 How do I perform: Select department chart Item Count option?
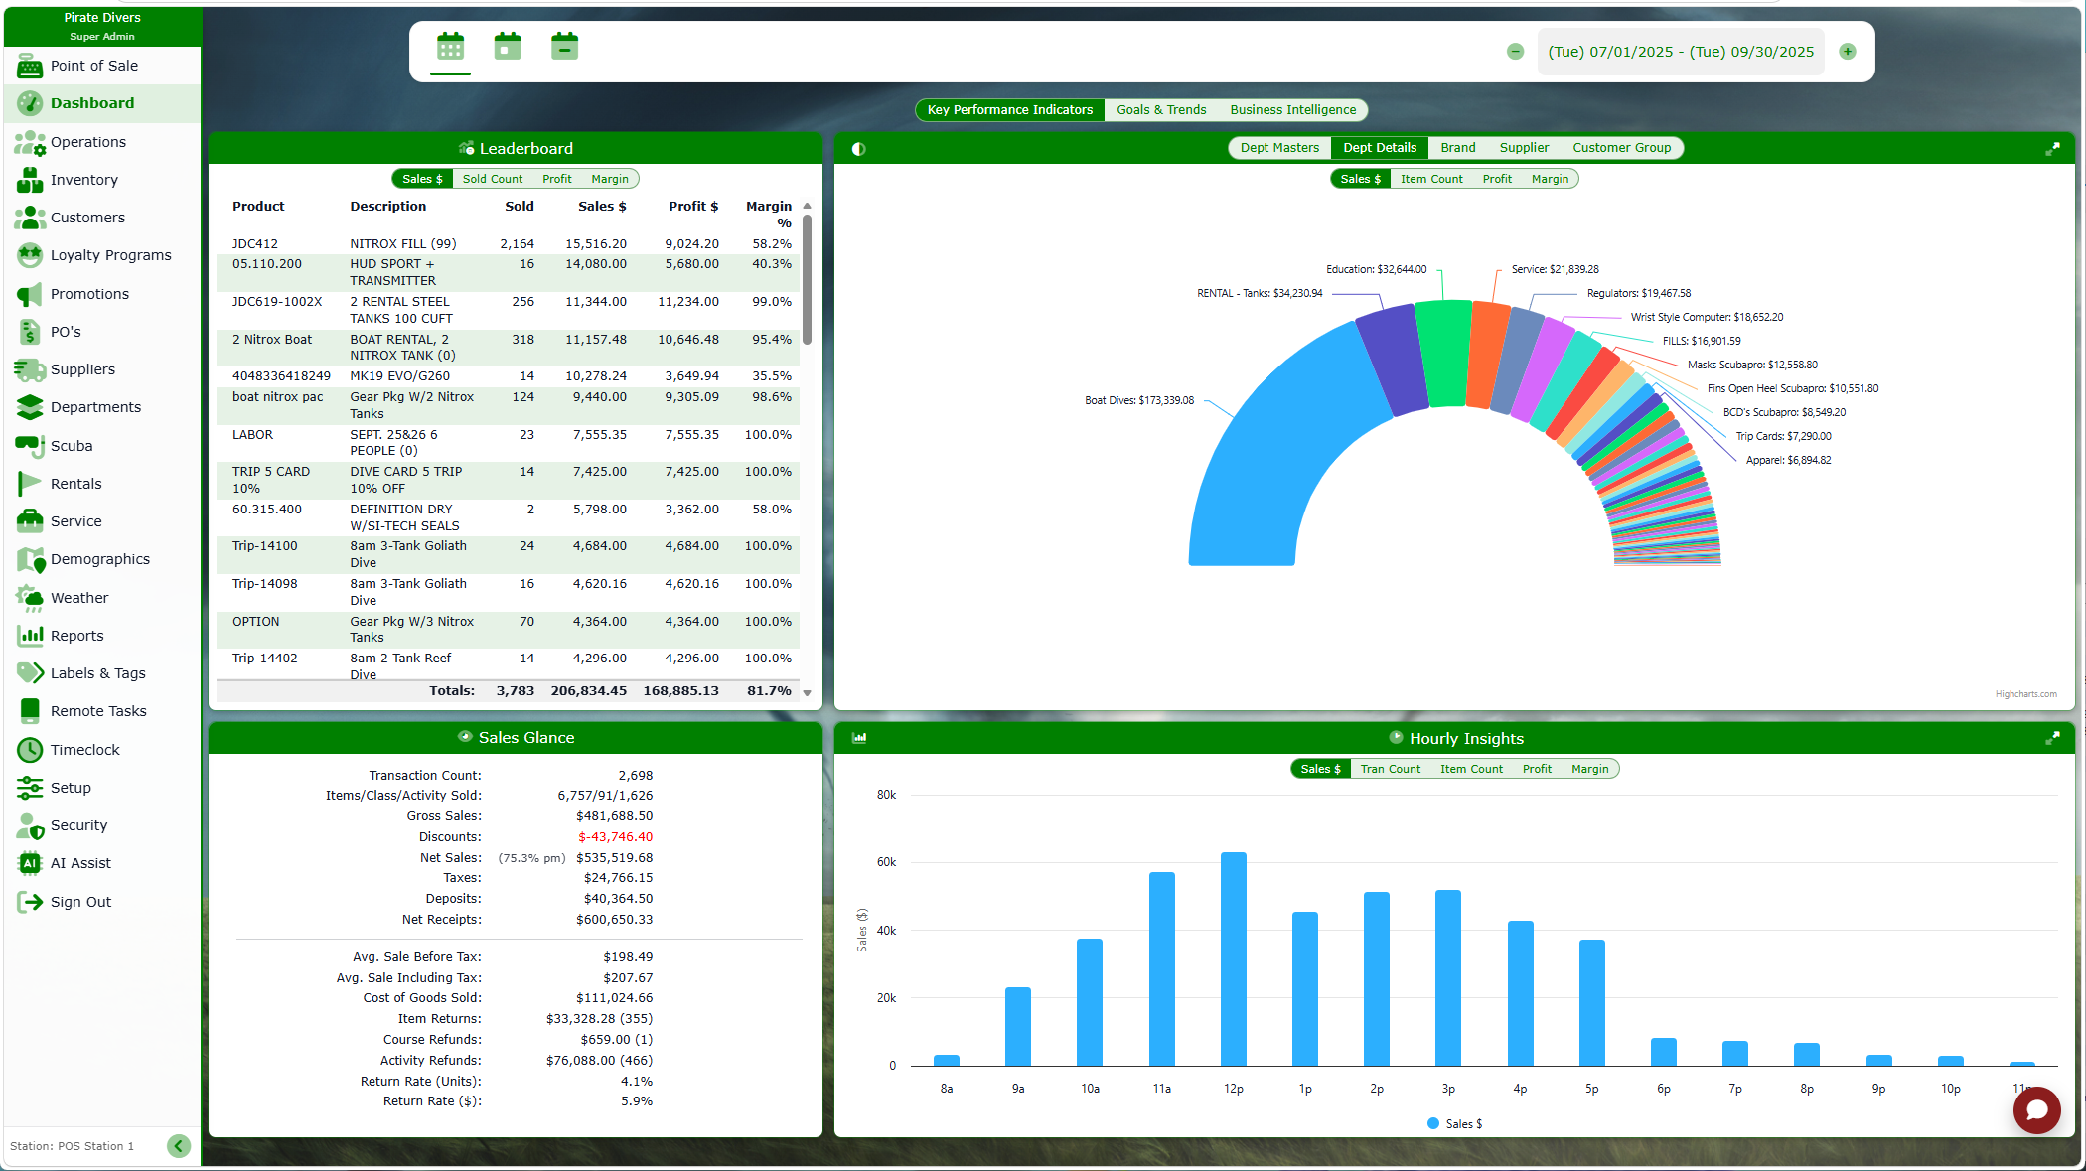(x=1431, y=179)
